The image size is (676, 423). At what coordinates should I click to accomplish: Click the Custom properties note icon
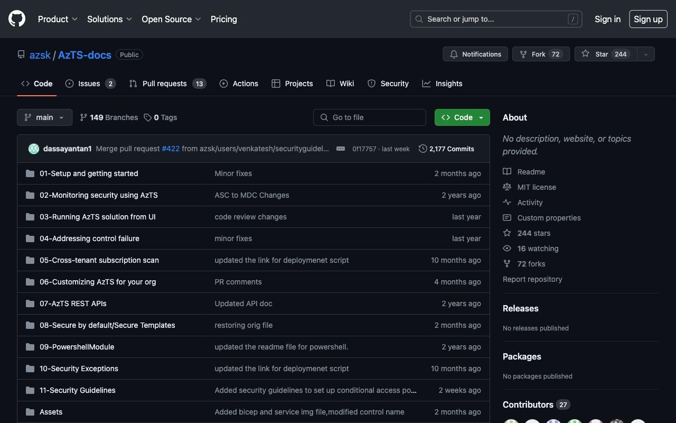click(x=507, y=218)
